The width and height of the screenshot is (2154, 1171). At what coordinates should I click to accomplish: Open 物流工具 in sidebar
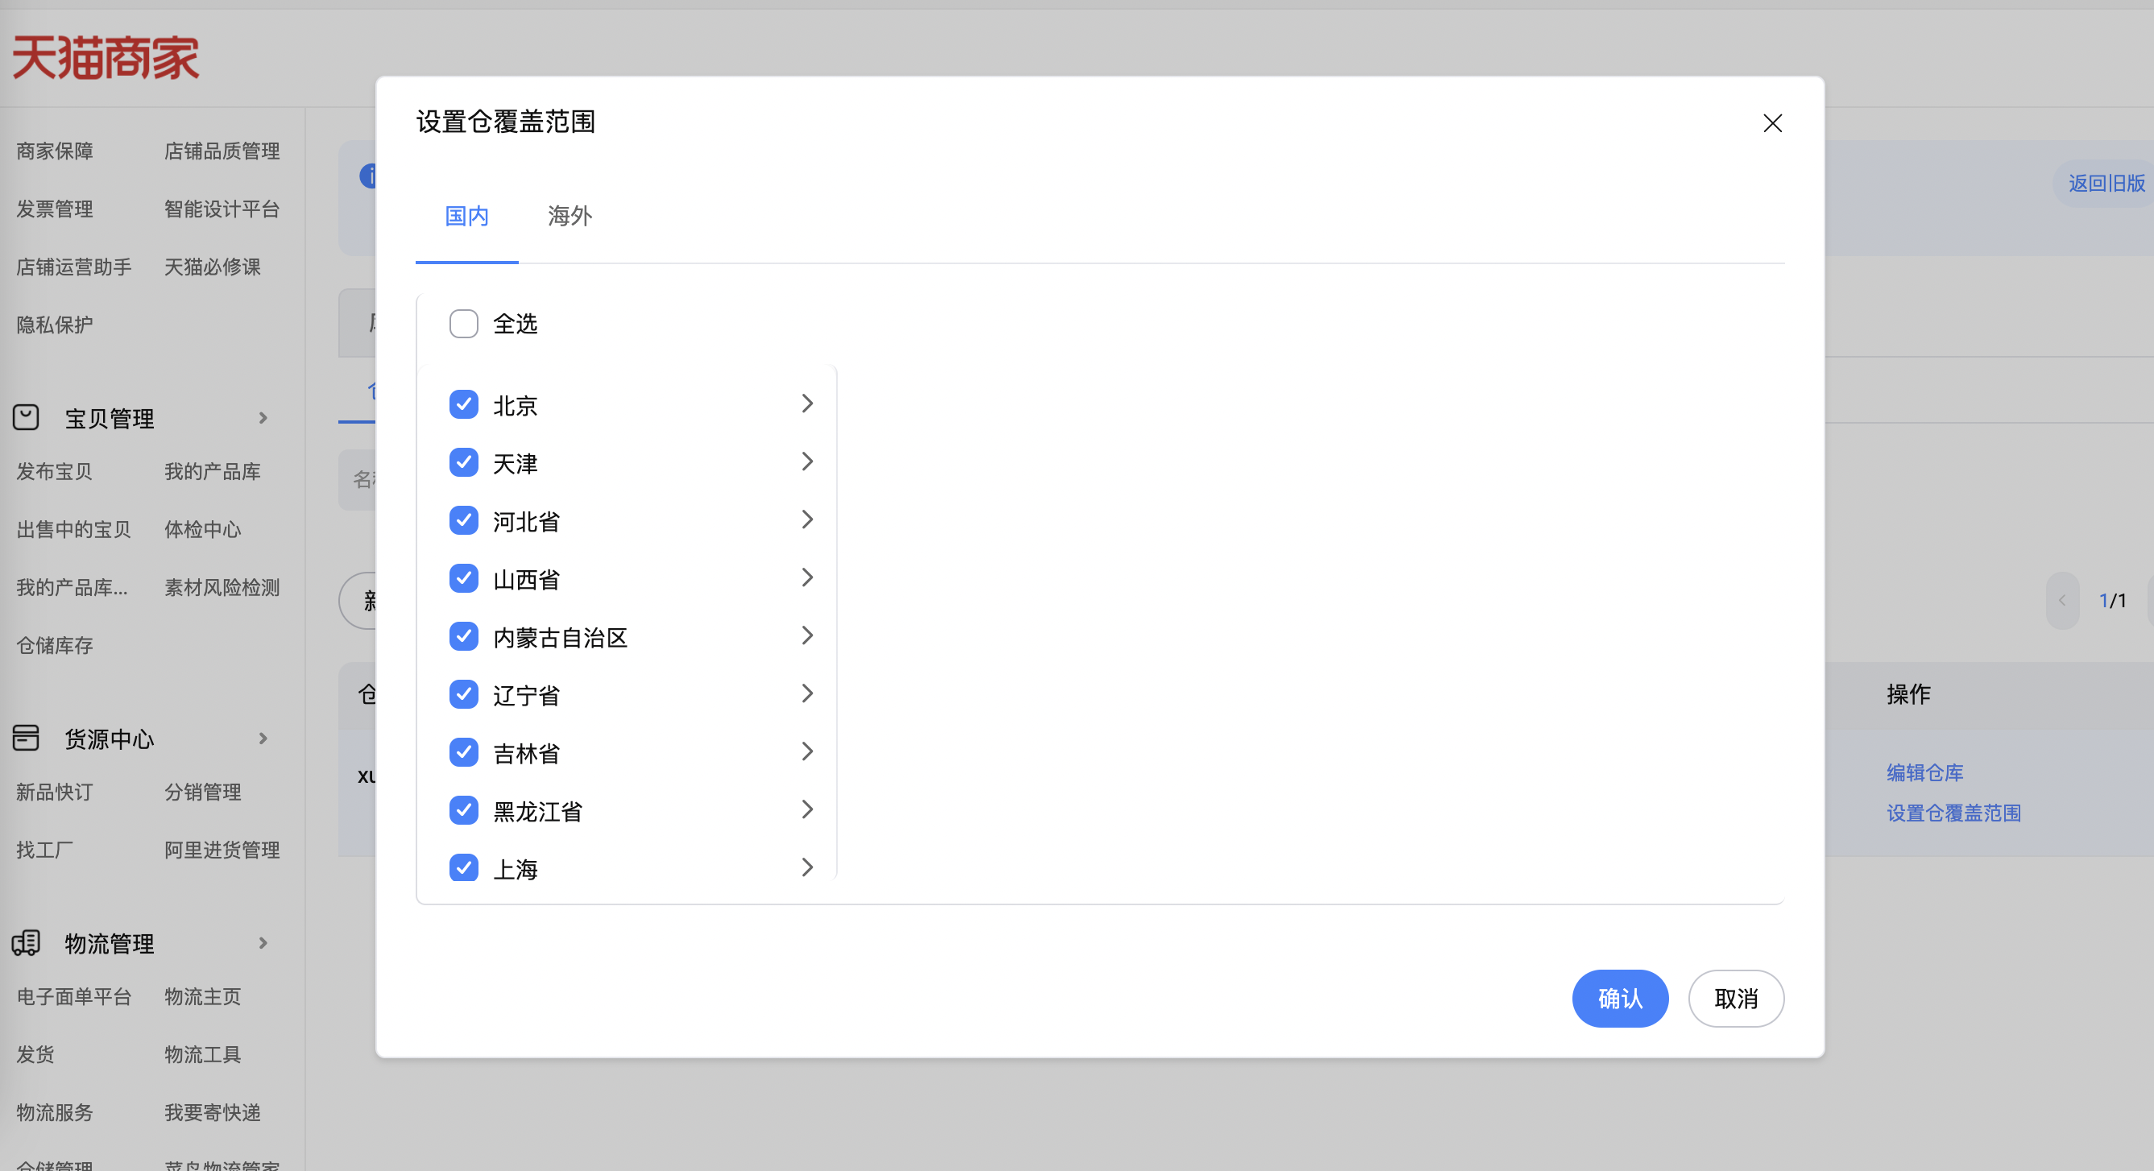pos(202,1054)
